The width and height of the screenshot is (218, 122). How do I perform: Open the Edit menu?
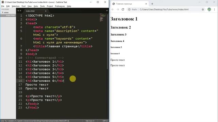8,6
